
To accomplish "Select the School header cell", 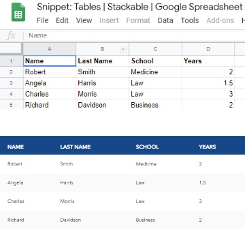I will coord(155,61).
